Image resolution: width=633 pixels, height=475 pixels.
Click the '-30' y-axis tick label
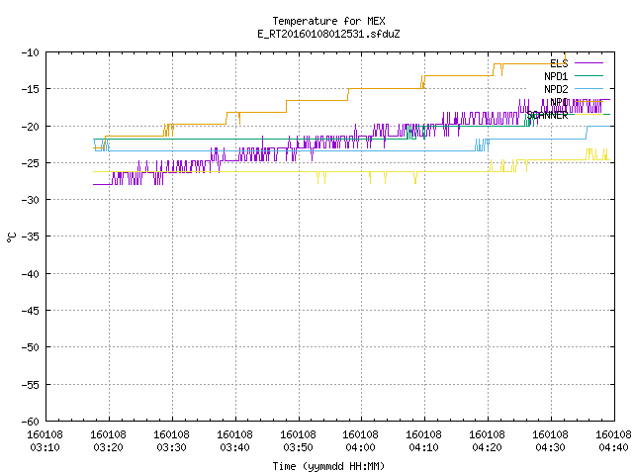click(31, 200)
